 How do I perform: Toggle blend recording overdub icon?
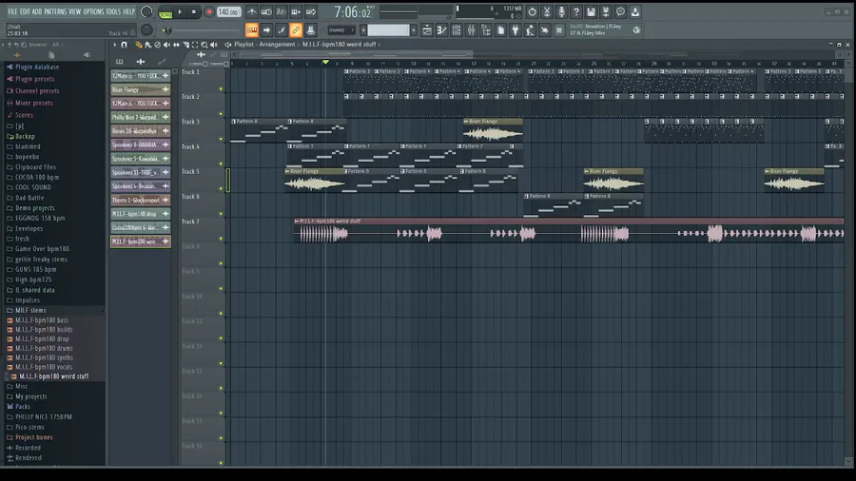point(296,11)
